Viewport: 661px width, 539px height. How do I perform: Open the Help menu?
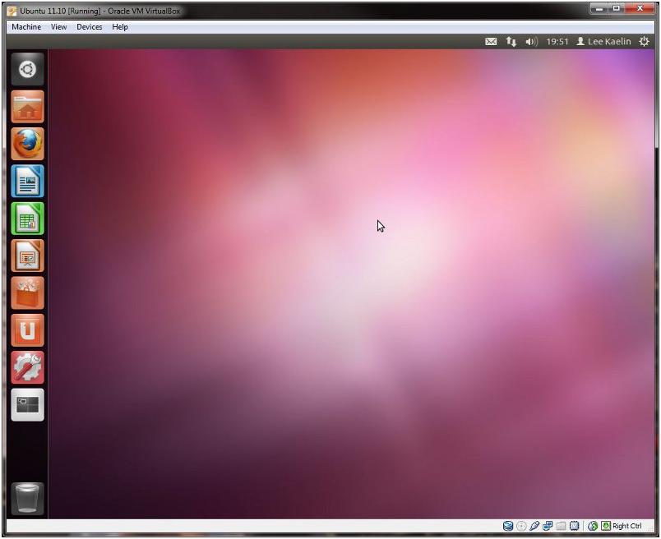[x=120, y=26]
